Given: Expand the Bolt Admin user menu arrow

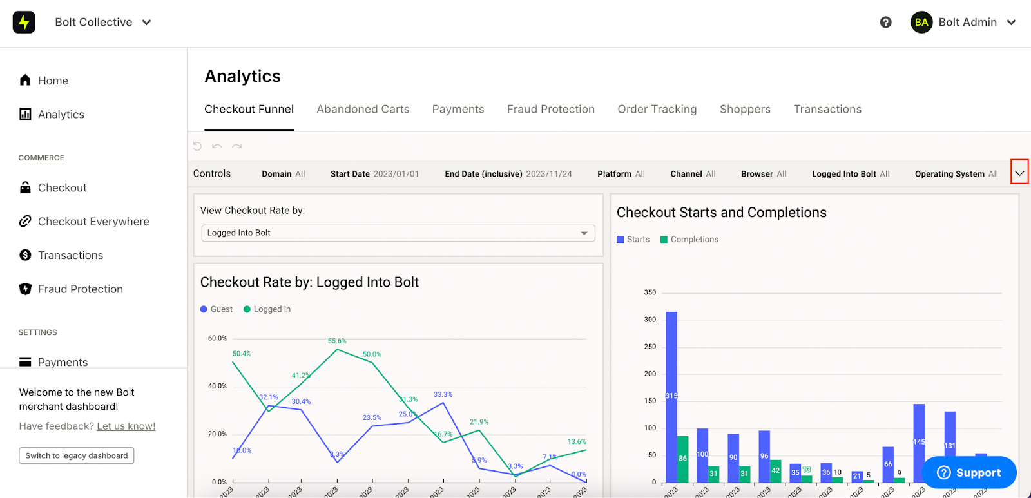Looking at the screenshot, I should 1012,22.
